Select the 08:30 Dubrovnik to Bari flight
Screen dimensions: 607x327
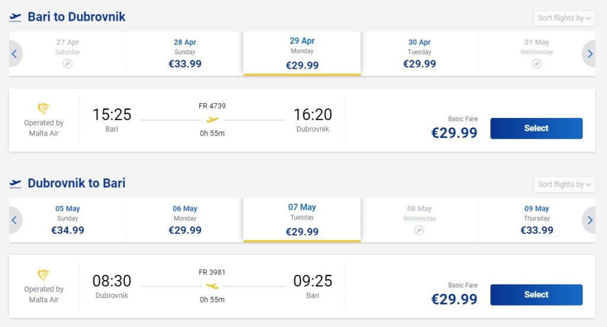click(x=536, y=295)
